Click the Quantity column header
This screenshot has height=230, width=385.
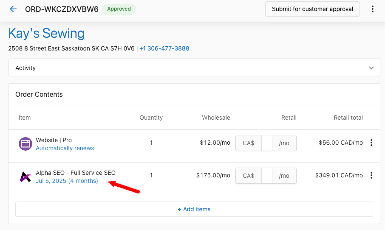(151, 118)
